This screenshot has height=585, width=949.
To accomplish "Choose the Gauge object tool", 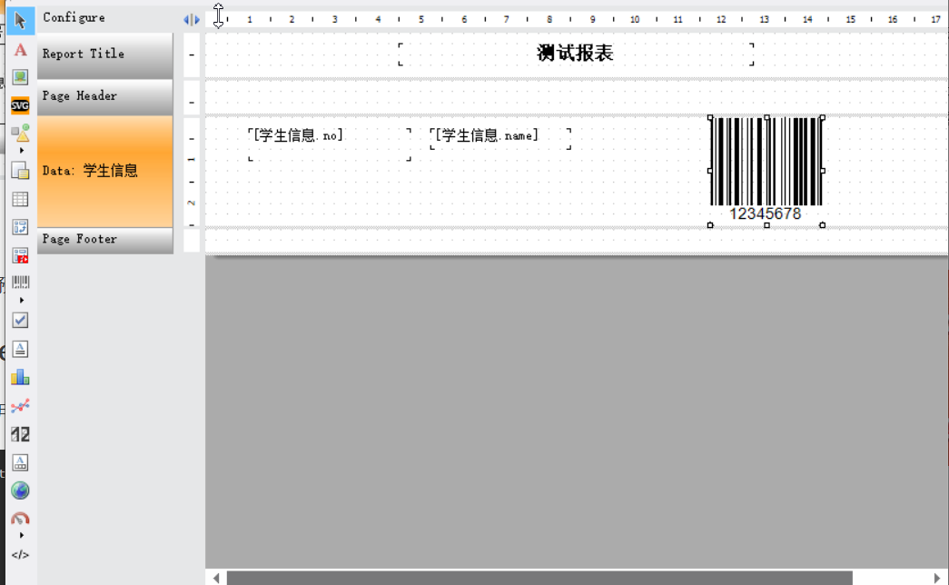I will 20,519.
